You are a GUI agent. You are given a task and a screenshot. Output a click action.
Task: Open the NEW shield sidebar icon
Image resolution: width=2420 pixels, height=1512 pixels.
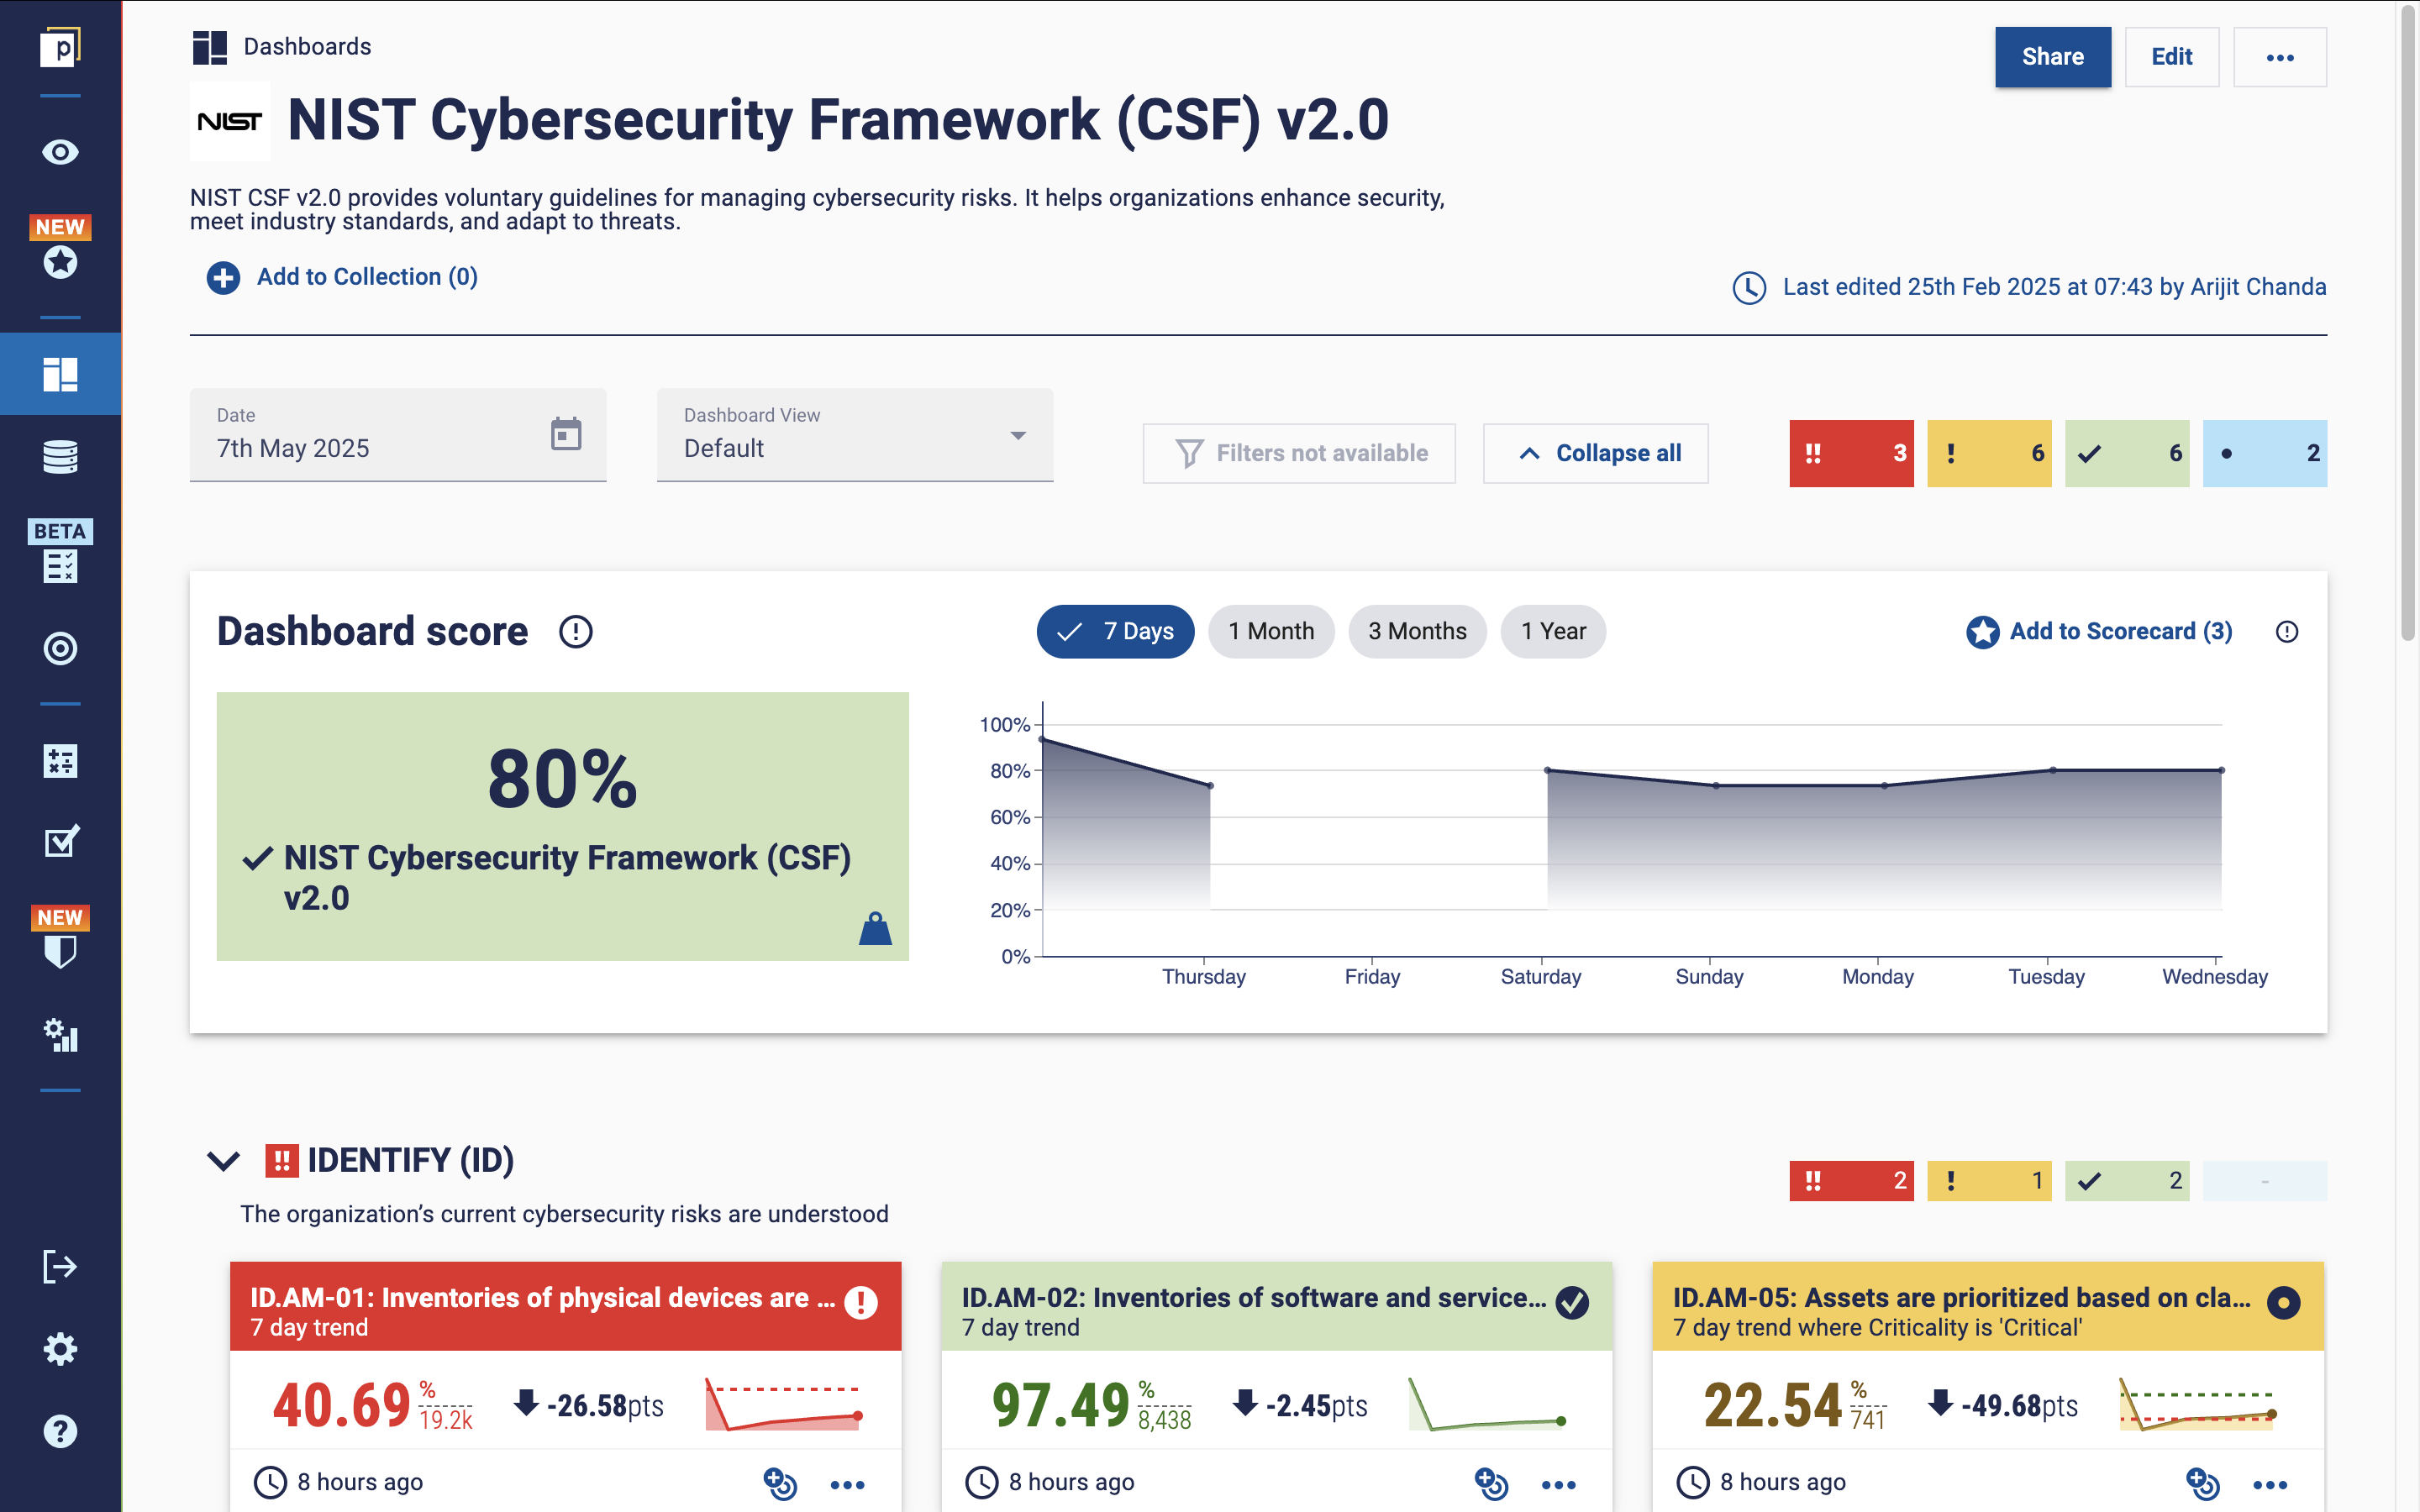point(60,951)
